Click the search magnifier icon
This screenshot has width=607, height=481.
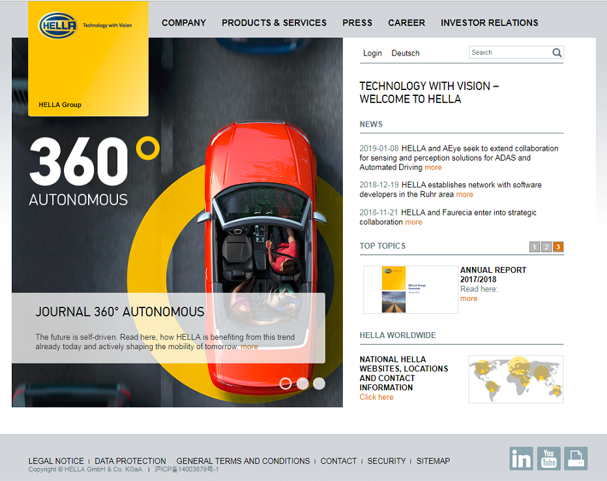[x=557, y=53]
